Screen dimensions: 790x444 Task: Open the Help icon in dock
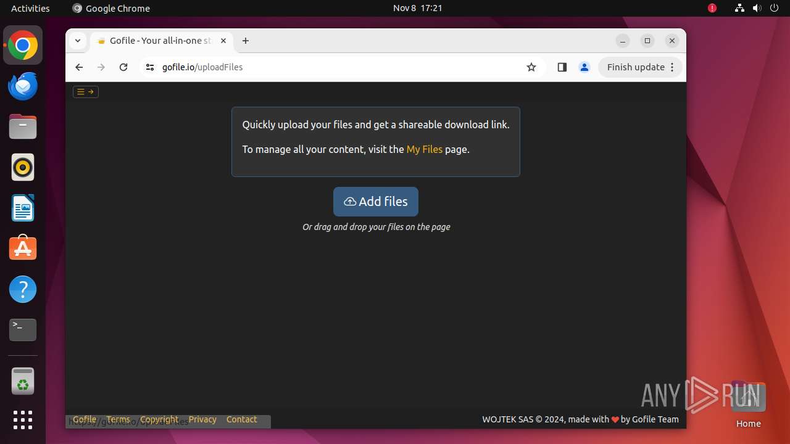(x=23, y=289)
